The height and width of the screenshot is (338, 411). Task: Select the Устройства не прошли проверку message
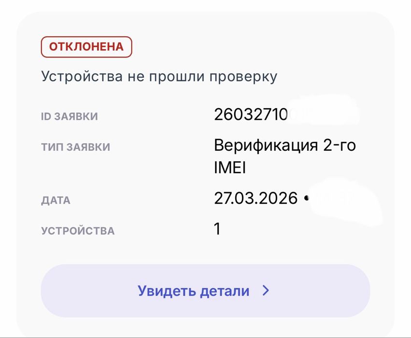tap(159, 76)
